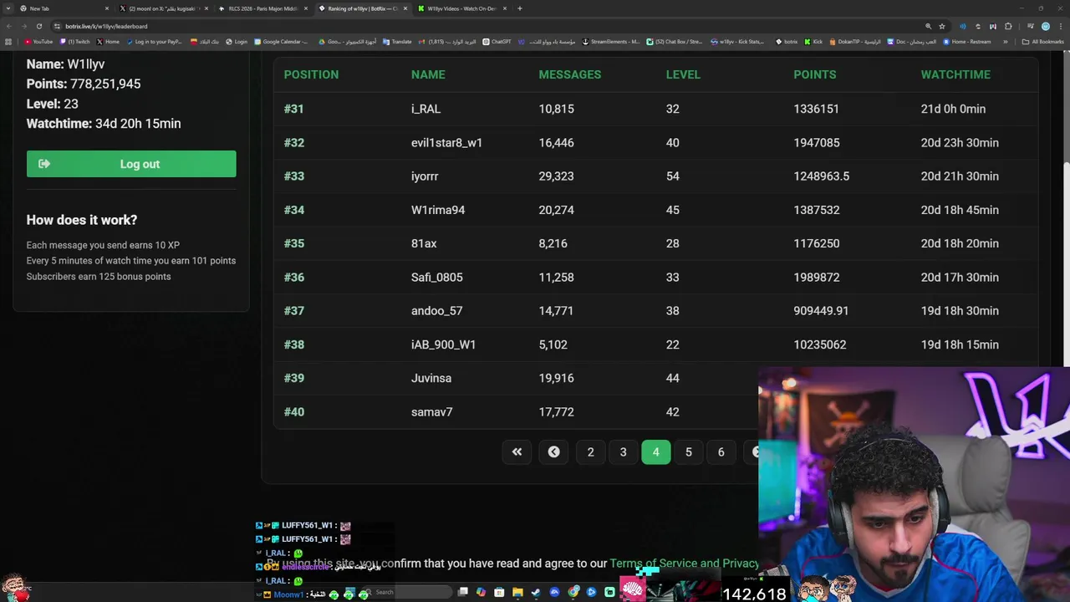
Task: Click the Log out button
Action: coord(131,164)
